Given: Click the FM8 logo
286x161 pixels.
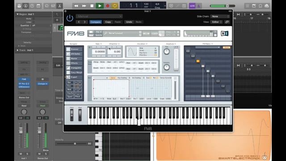Looking at the screenshot, I should (x=76, y=34).
